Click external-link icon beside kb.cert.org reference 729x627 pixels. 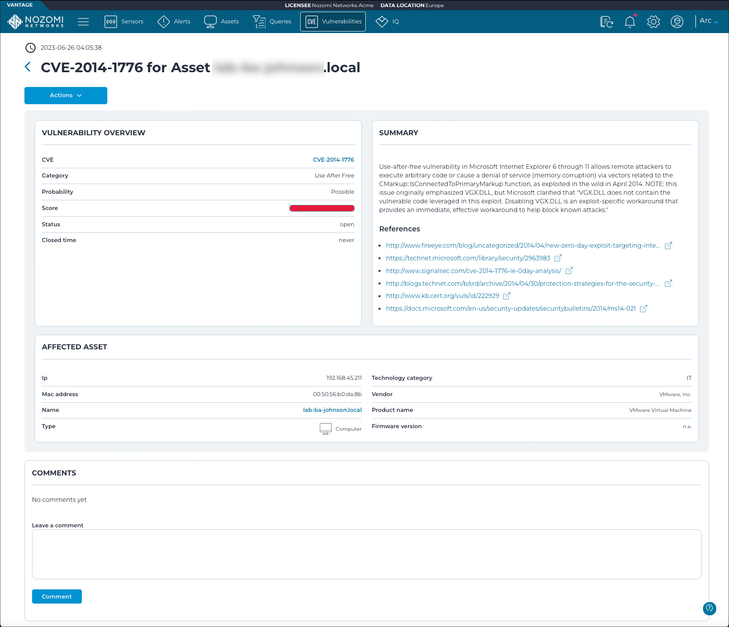507,295
